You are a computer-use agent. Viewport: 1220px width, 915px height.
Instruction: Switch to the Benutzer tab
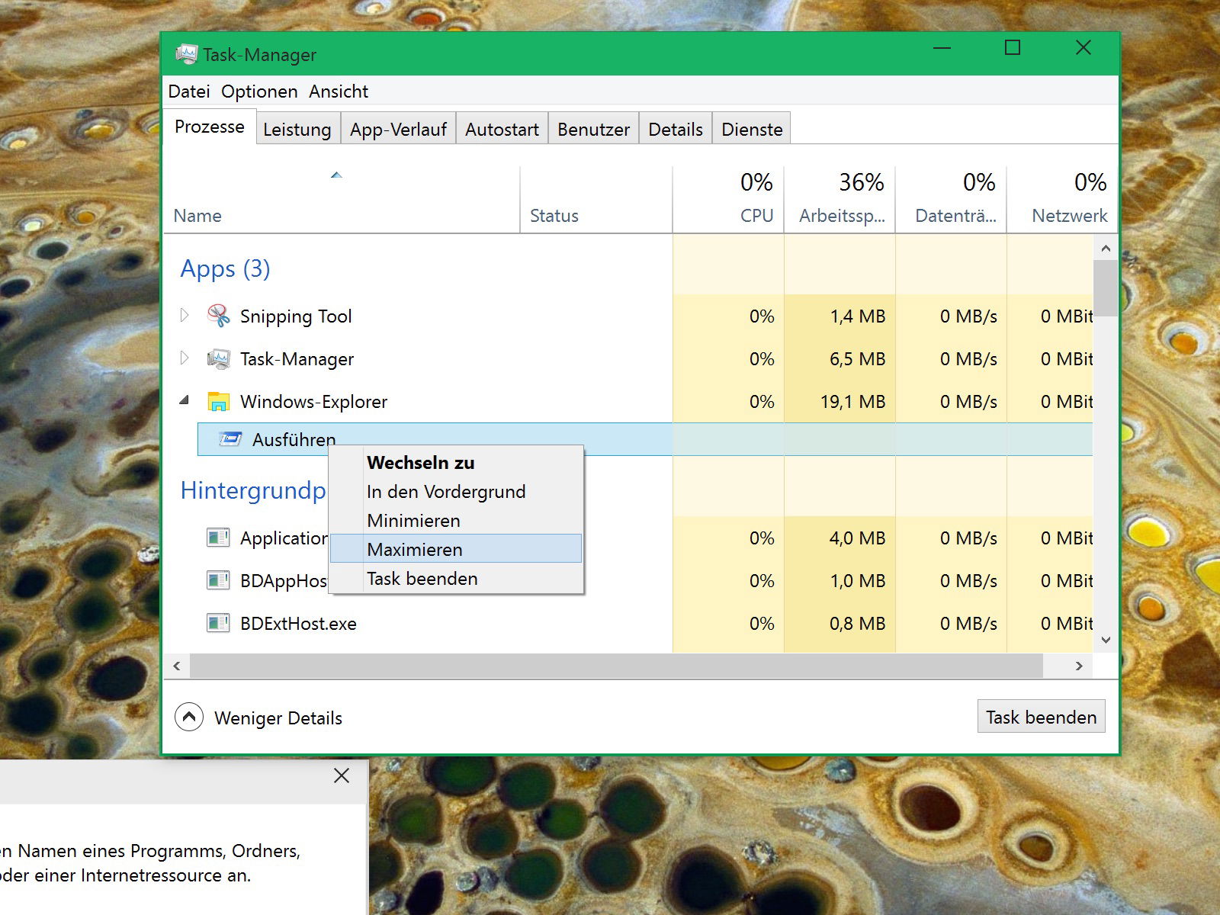click(593, 129)
